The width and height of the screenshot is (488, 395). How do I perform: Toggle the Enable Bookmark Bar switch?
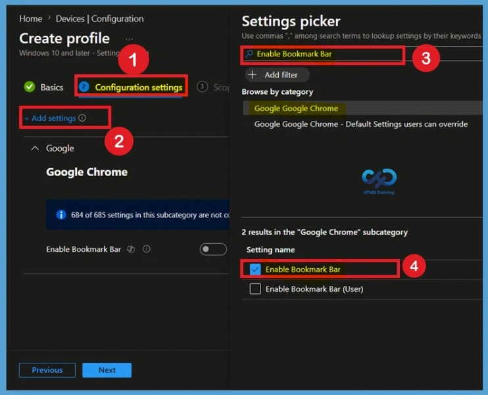213,249
